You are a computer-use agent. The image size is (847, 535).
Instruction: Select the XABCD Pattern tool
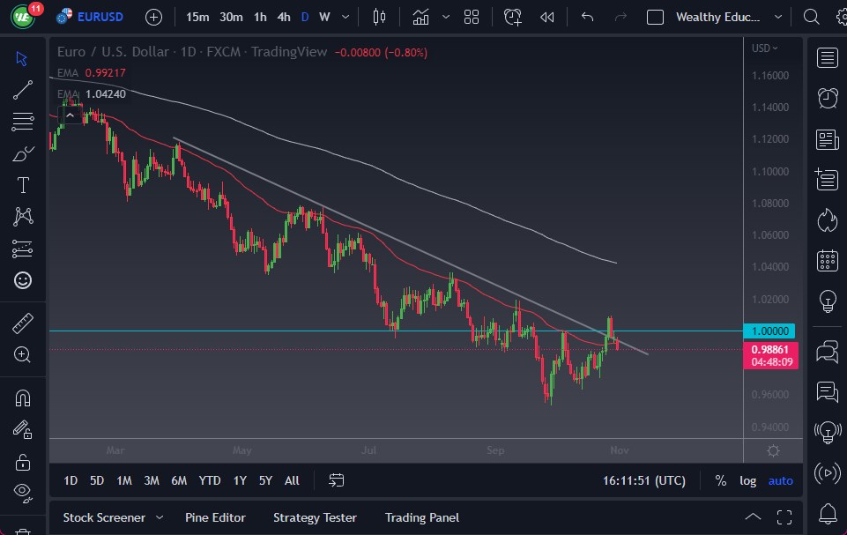22,217
